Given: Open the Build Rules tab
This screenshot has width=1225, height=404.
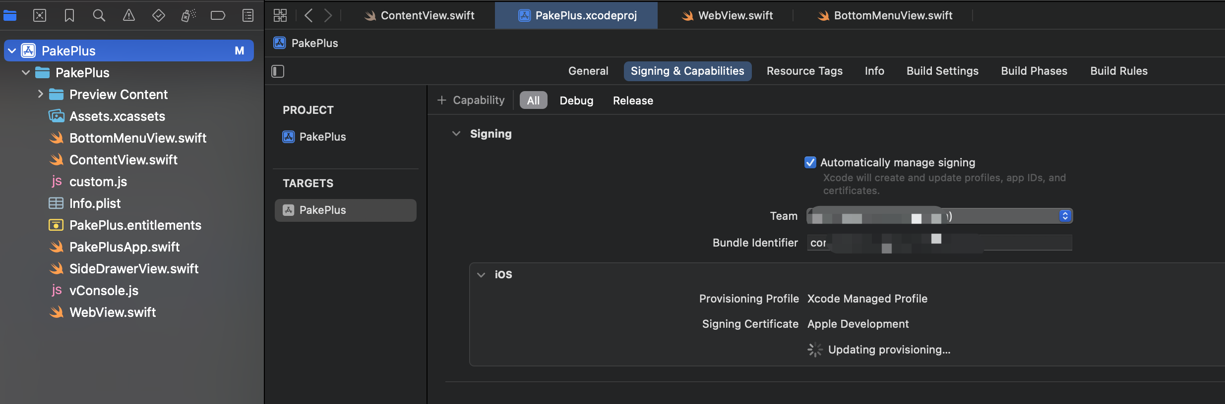Looking at the screenshot, I should 1119,71.
